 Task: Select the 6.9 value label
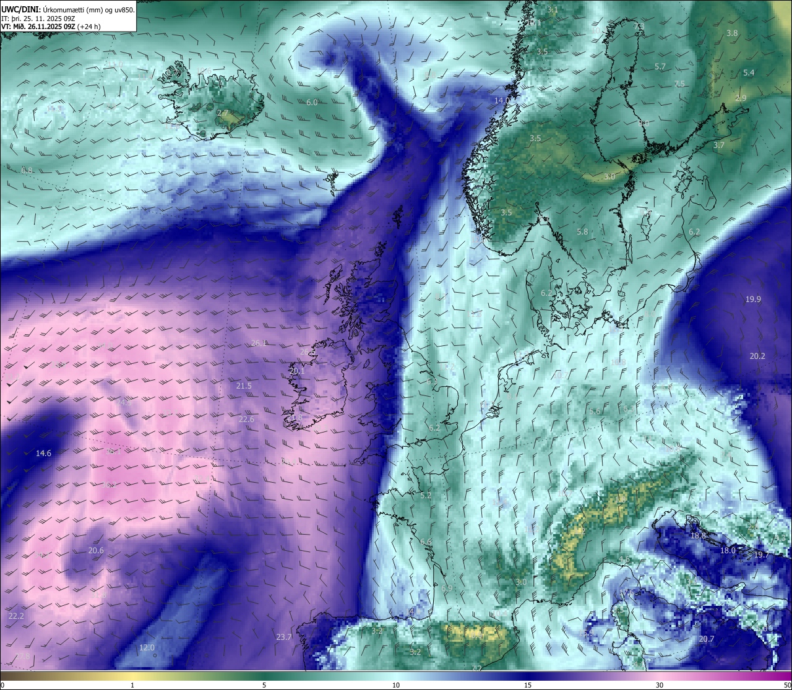tap(447, 589)
